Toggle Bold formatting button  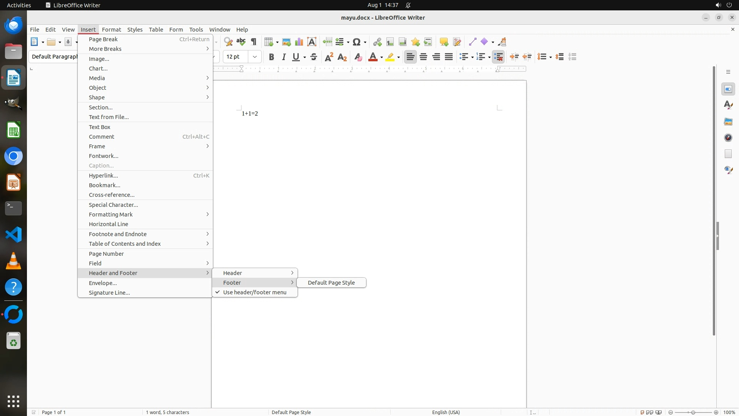271,57
